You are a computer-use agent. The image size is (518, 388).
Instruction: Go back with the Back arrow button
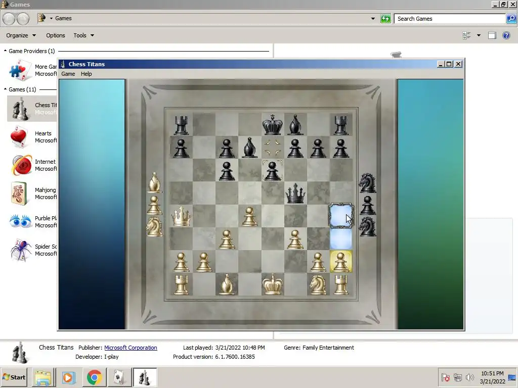tap(9, 19)
